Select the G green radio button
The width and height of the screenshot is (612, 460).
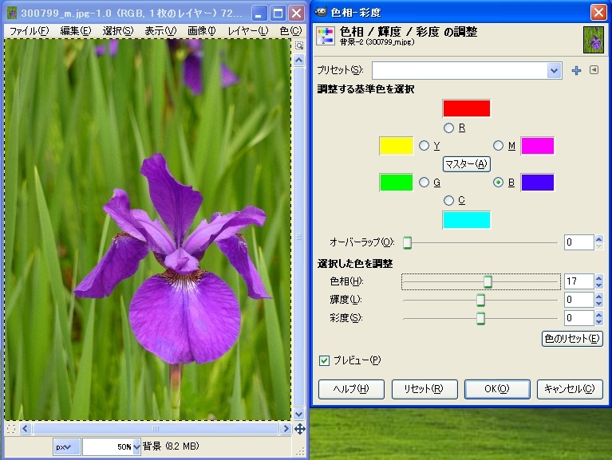(x=424, y=182)
